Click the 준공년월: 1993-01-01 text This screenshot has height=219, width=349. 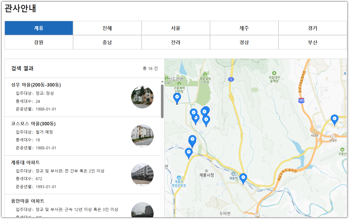coord(36,187)
